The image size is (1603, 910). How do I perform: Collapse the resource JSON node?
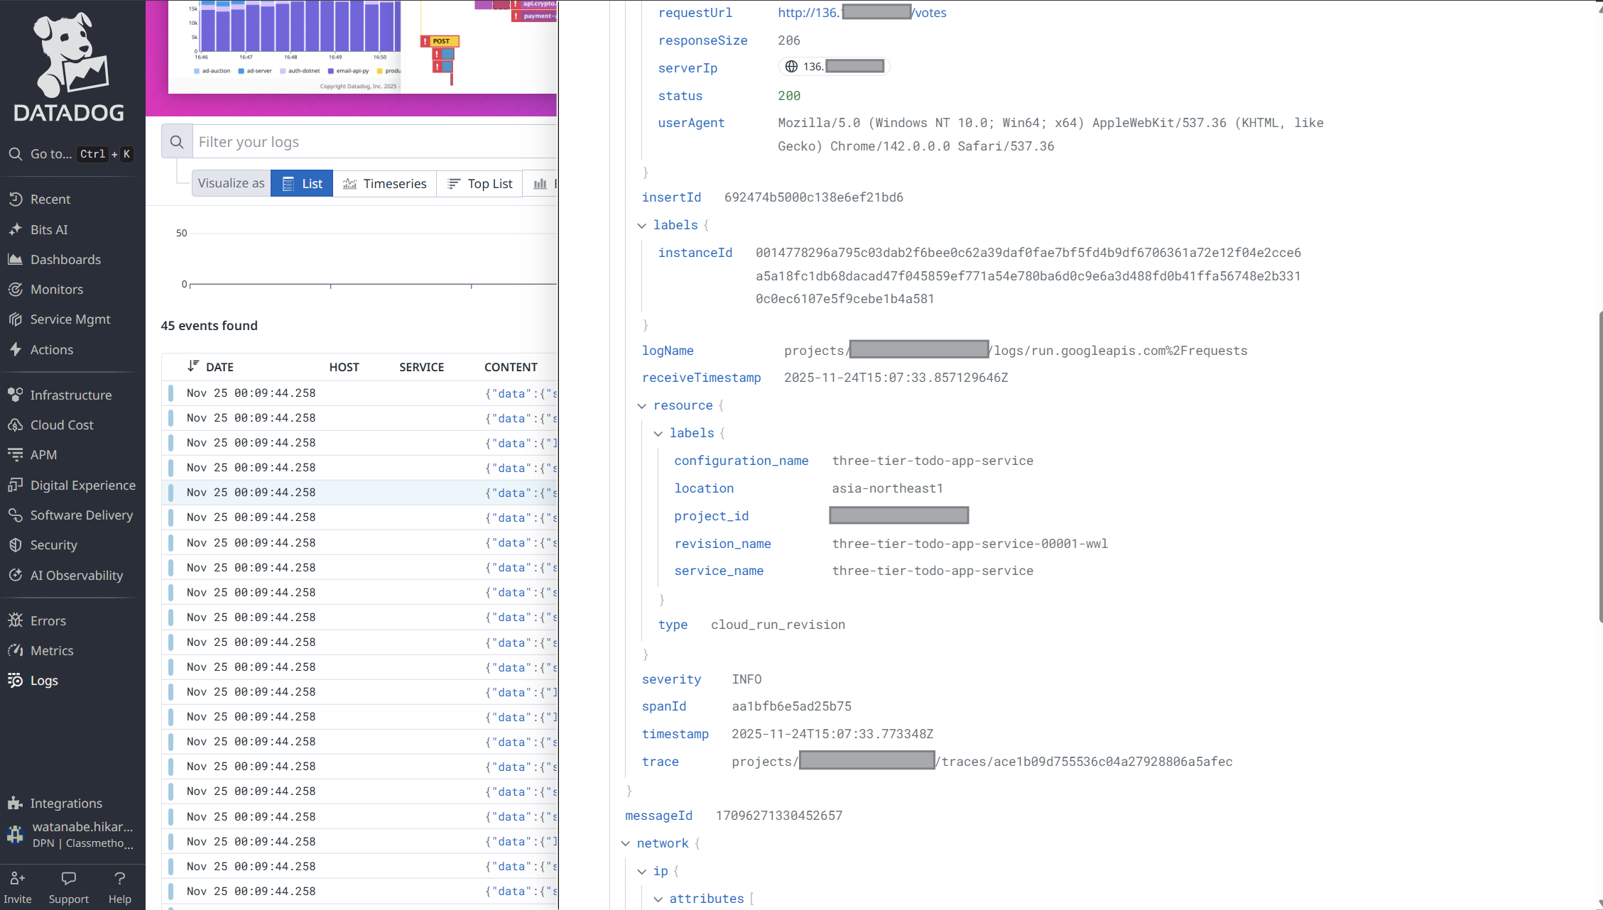pos(642,406)
